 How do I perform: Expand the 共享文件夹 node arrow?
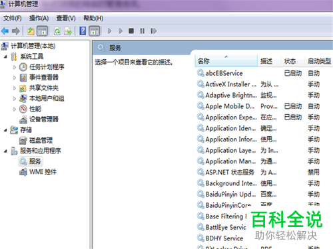[x=15, y=88]
